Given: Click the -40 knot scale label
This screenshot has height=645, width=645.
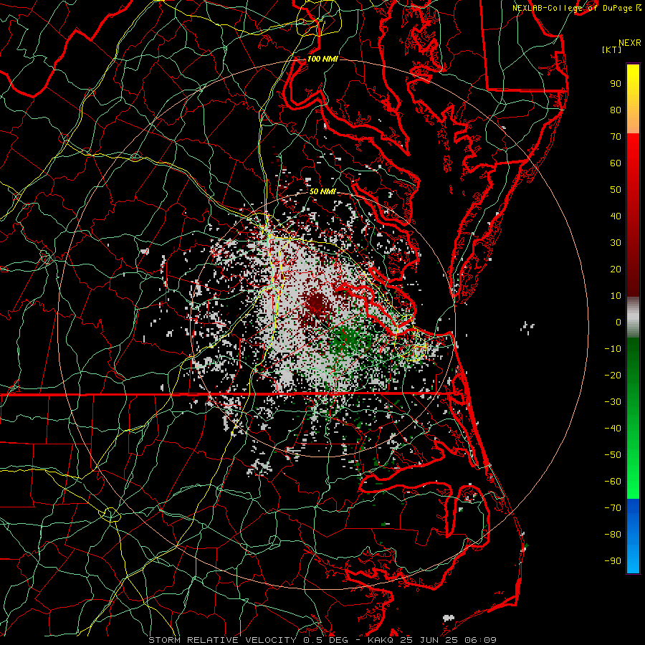Looking at the screenshot, I should point(613,429).
